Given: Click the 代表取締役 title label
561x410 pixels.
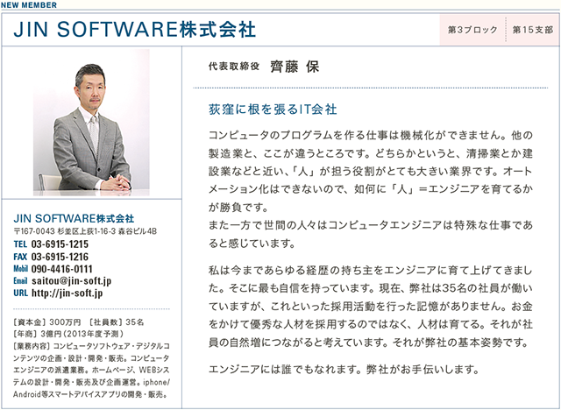Looking at the screenshot, I should (234, 67).
